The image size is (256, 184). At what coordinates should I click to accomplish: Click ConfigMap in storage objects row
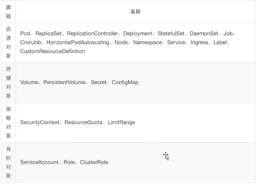pos(125,83)
